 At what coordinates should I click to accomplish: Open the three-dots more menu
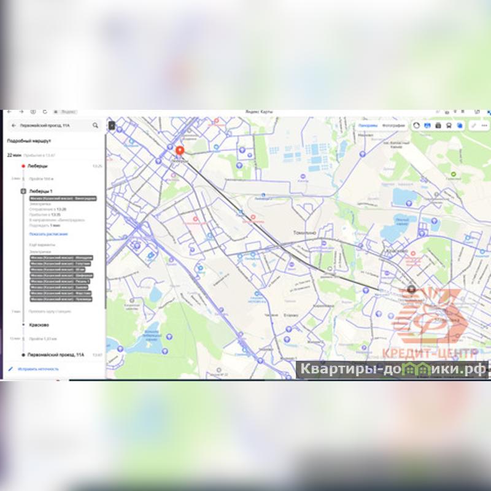pos(485,125)
